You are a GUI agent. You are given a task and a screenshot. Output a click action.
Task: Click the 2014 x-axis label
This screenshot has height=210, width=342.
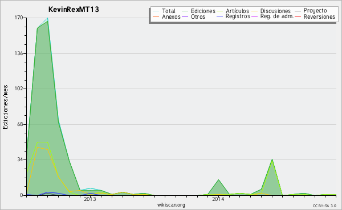(218, 199)
